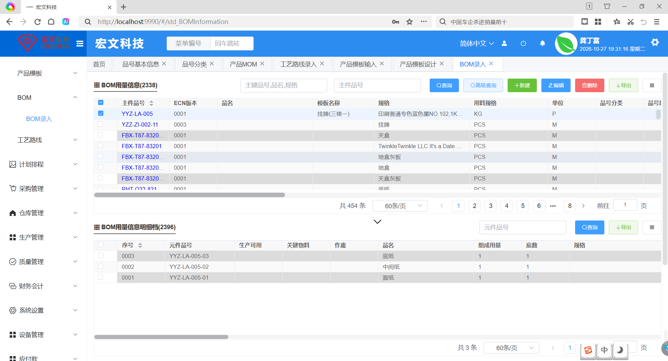Bookmark page with star icon in address bar
The width and height of the screenshot is (668, 361).
pos(409,22)
